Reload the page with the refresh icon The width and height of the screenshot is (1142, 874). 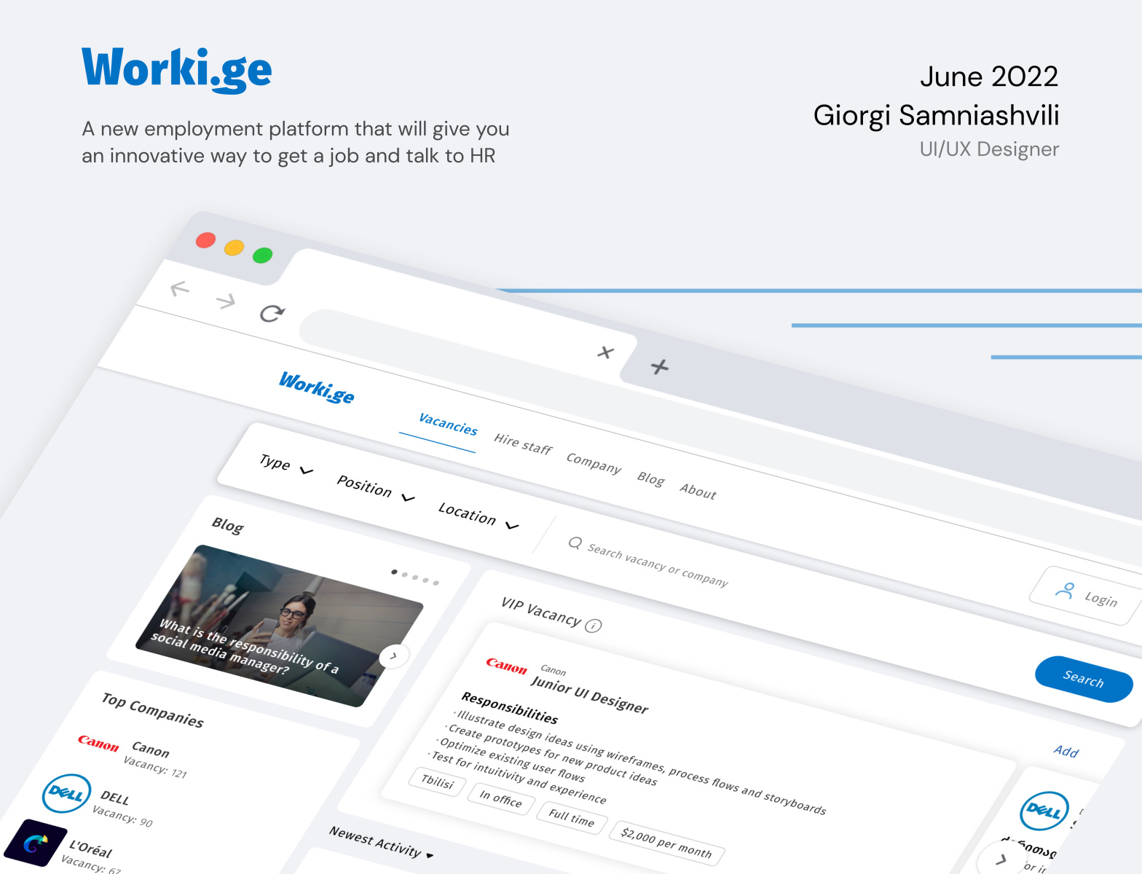[x=272, y=313]
